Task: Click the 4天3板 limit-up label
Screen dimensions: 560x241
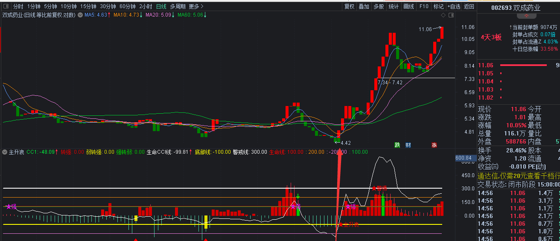Action: (491, 37)
